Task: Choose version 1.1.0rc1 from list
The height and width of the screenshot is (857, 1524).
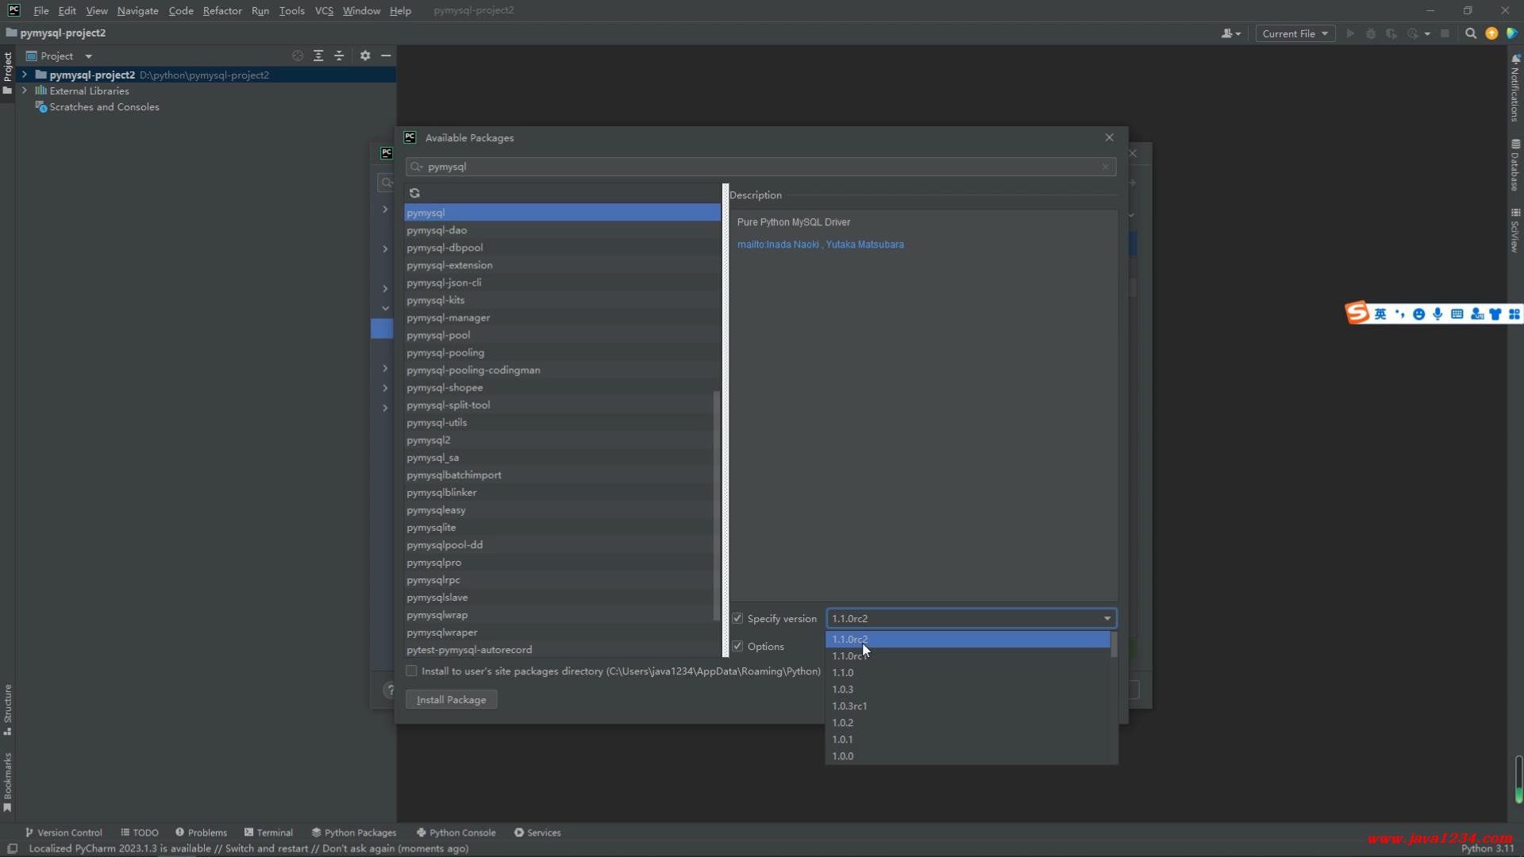Action: (967, 655)
